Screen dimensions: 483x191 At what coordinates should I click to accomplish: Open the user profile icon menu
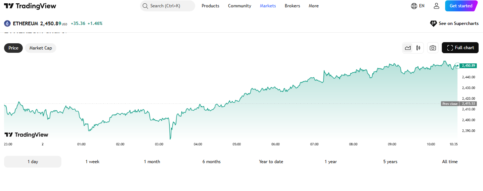tap(436, 6)
